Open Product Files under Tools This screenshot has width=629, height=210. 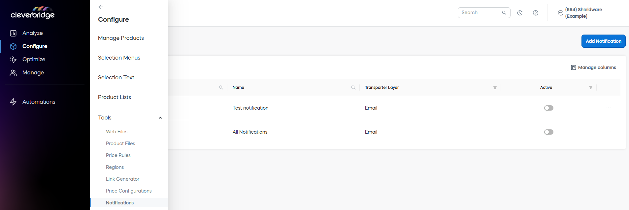tap(120, 144)
